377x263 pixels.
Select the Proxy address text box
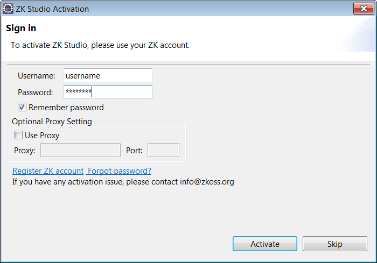click(x=81, y=150)
